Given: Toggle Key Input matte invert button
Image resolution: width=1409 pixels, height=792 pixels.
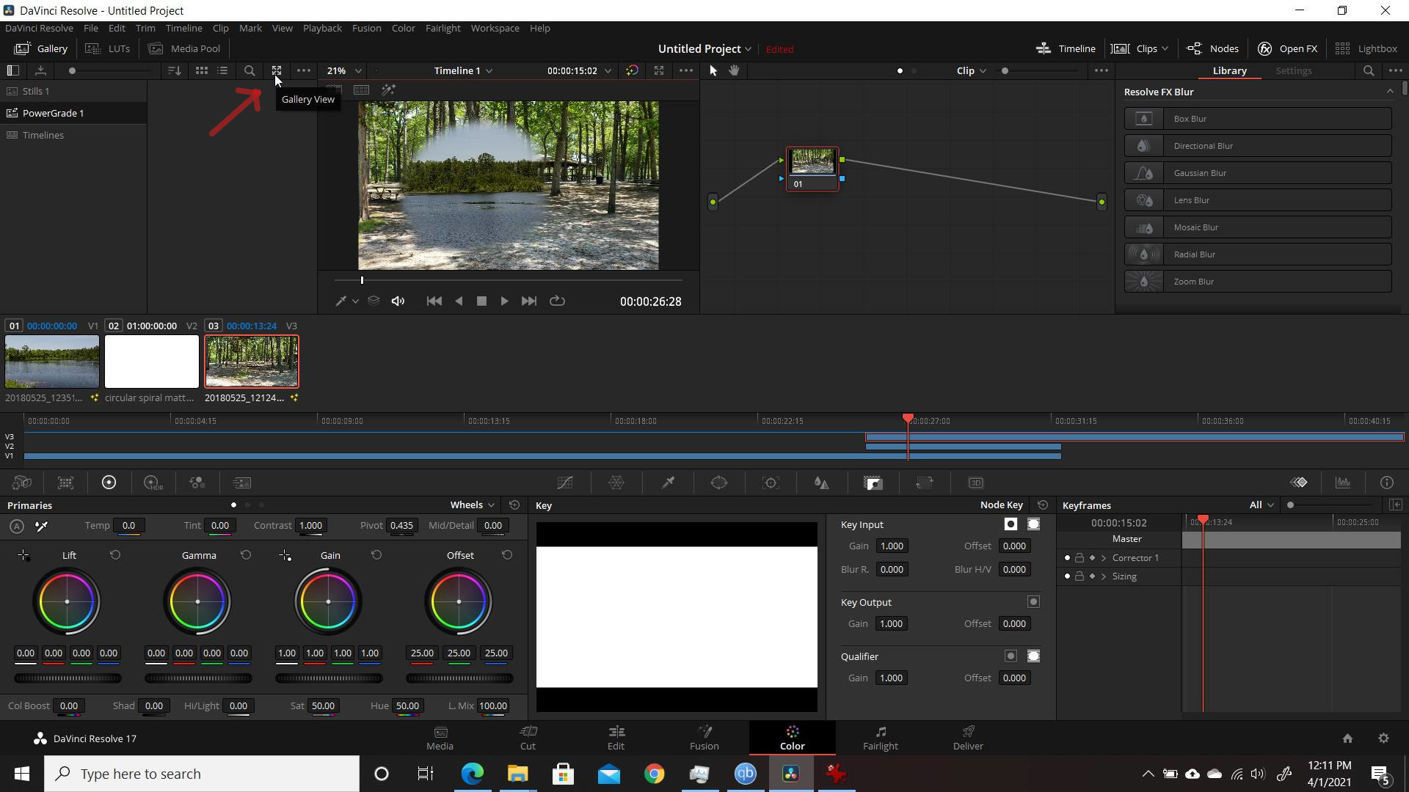Looking at the screenshot, I should [1011, 524].
